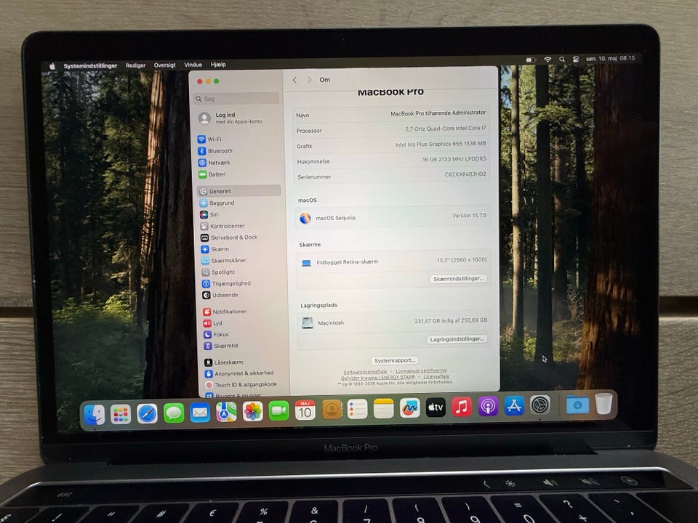
Task: Open Maps app in the Dock
Action: click(x=226, y=413)
